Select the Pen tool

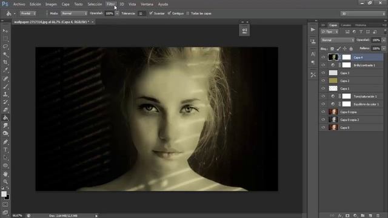click(5, 142)
